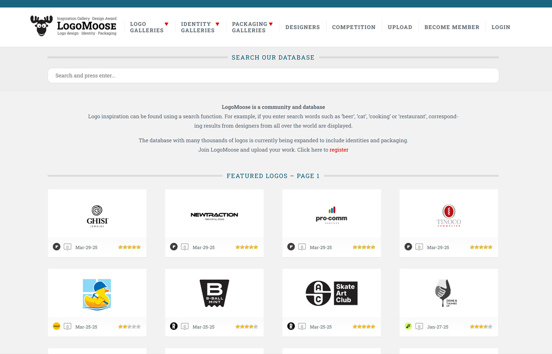Viewport: 552px width, 354px height.
Task: Click comment bubble on Drink & Thumbs Up card
Action: pyautogui.click(x=419, y=326)
